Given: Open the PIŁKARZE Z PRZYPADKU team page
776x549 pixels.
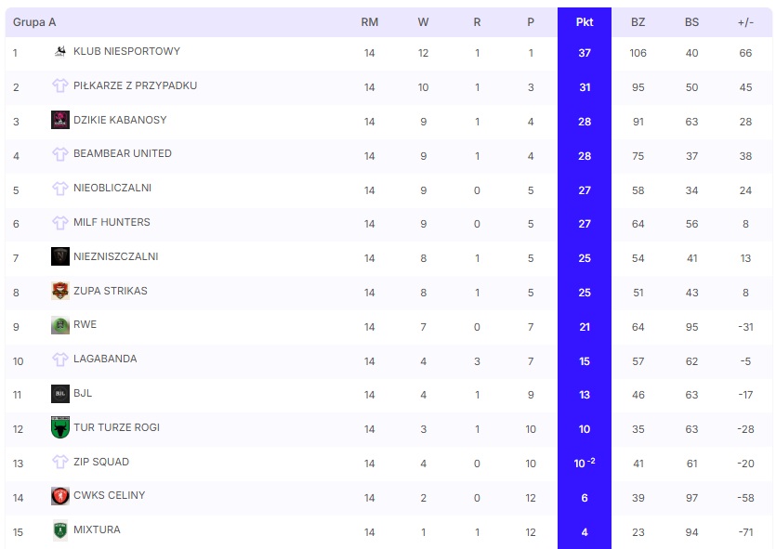Looking at the screenshot, I should [x=135, y=86].
